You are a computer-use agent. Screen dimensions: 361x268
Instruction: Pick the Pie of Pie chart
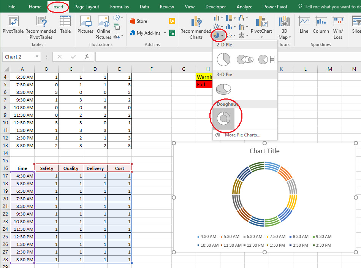click(x=245, y=59)
